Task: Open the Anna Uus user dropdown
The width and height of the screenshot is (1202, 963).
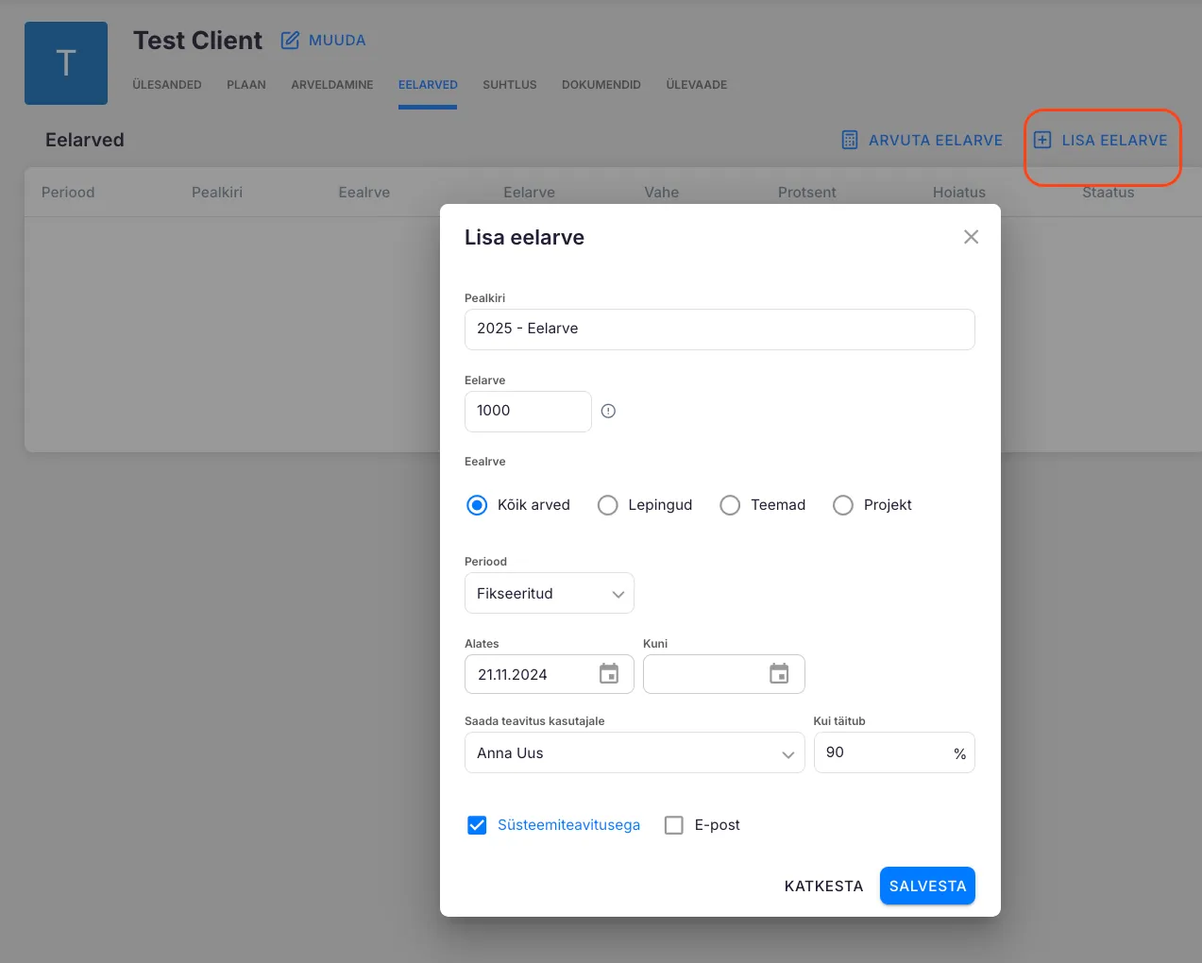Action: [634, 753]
